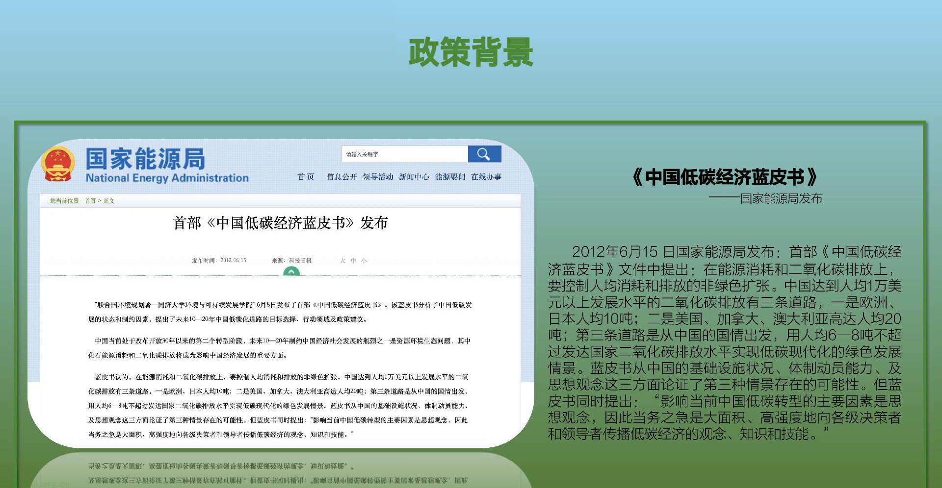This screenshot has height=488, width=942.
Task: Click National Energy Administration subtitle
Action: pyautogui.click(x=167, y=178)
